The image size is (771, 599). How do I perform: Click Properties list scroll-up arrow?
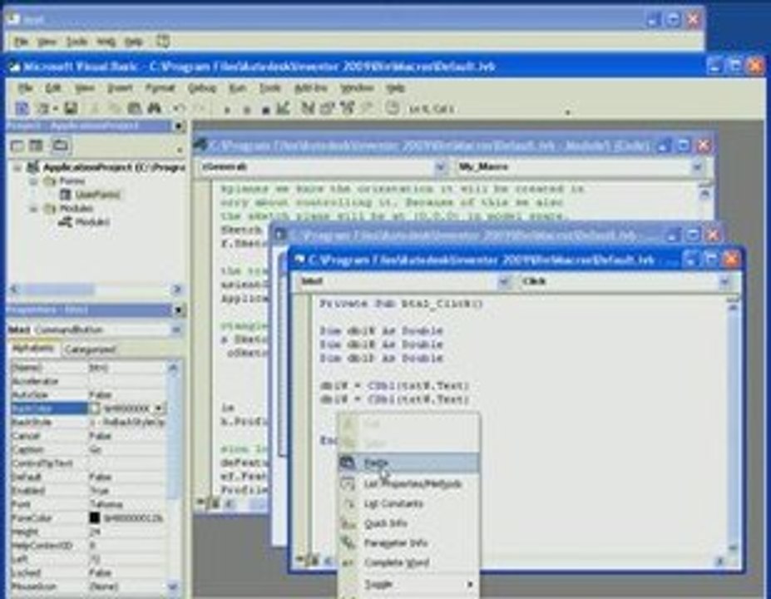[x=173, y=368]
